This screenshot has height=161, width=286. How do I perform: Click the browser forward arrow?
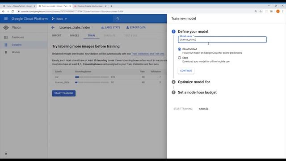[8, 11]
